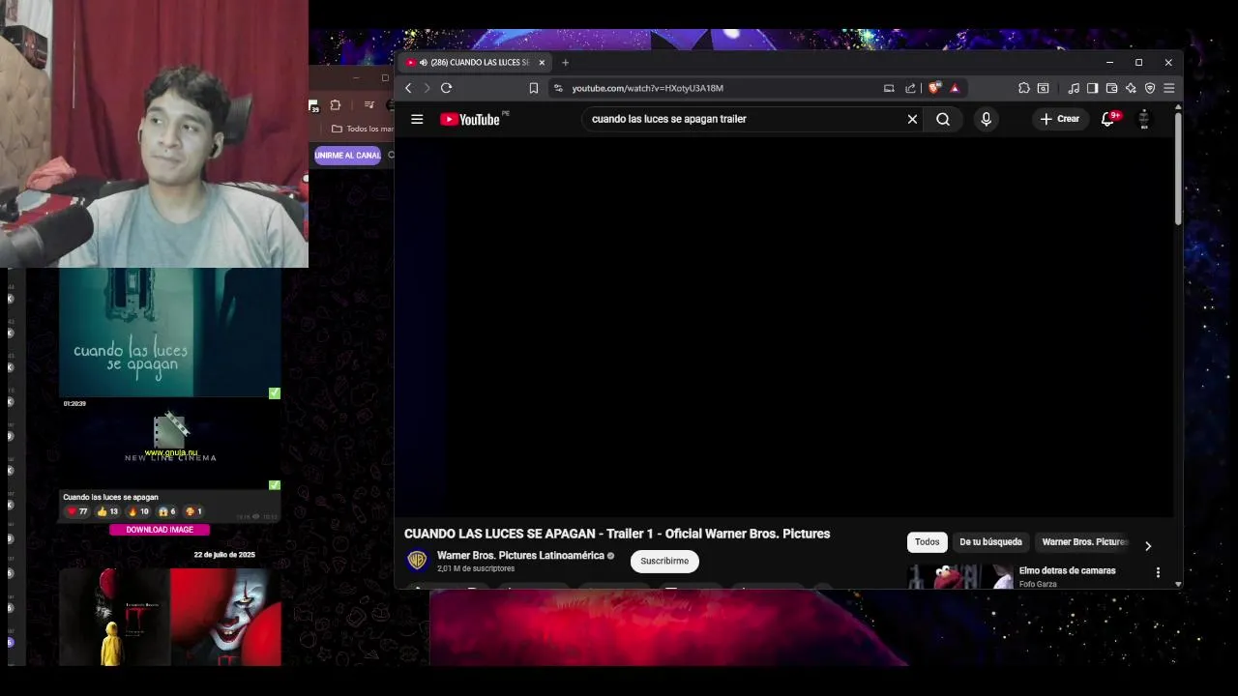Open the Brave Rewards triangle icon
1238x696 pixels.
coord(955,88)
